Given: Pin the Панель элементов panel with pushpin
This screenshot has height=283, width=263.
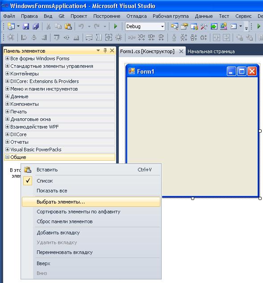Looking at the screenshot, I should [x=105, y=50].
